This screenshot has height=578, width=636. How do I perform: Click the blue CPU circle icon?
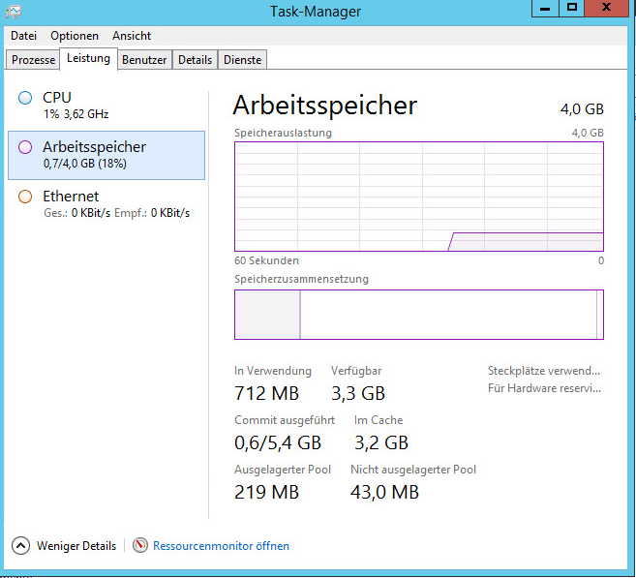click(25, 98)
